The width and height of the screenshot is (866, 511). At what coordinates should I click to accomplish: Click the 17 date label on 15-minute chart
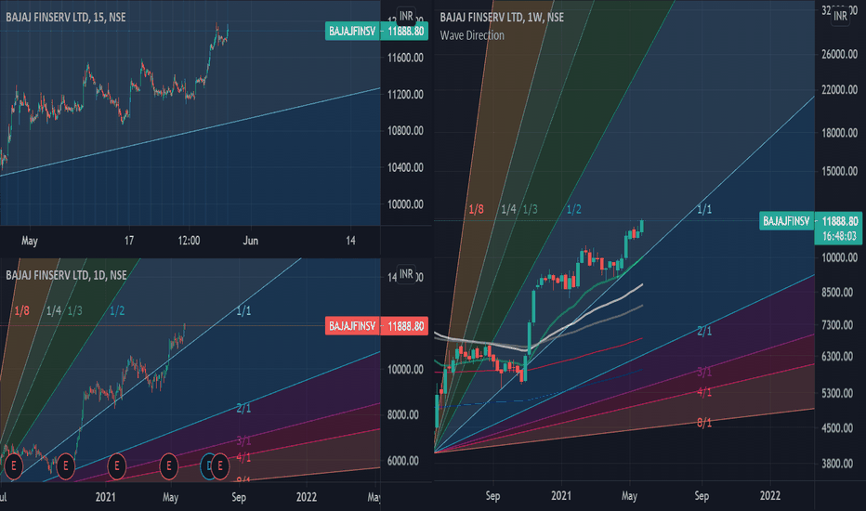128,241
